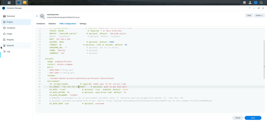Open Container section via cube icon
Viewport: 267px width, 121px height.
4,28
